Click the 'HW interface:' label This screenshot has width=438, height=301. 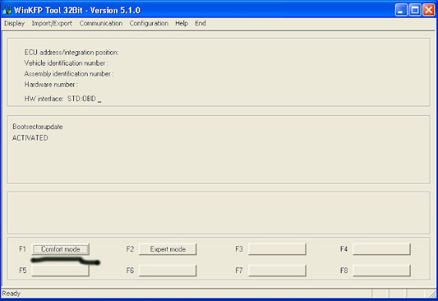coord(44,99)
